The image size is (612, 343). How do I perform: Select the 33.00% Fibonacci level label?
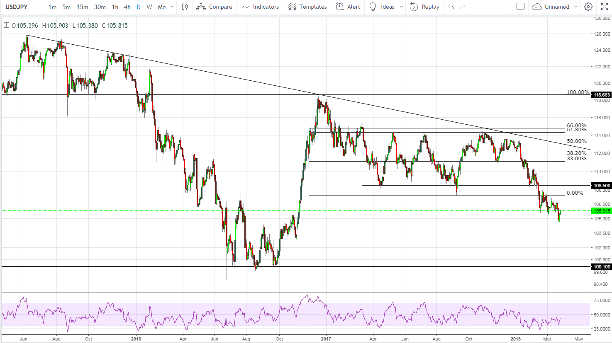coord(577,159)
